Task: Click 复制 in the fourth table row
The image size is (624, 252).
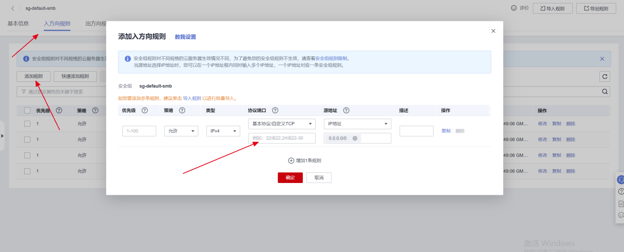Action: pos(556,171)
